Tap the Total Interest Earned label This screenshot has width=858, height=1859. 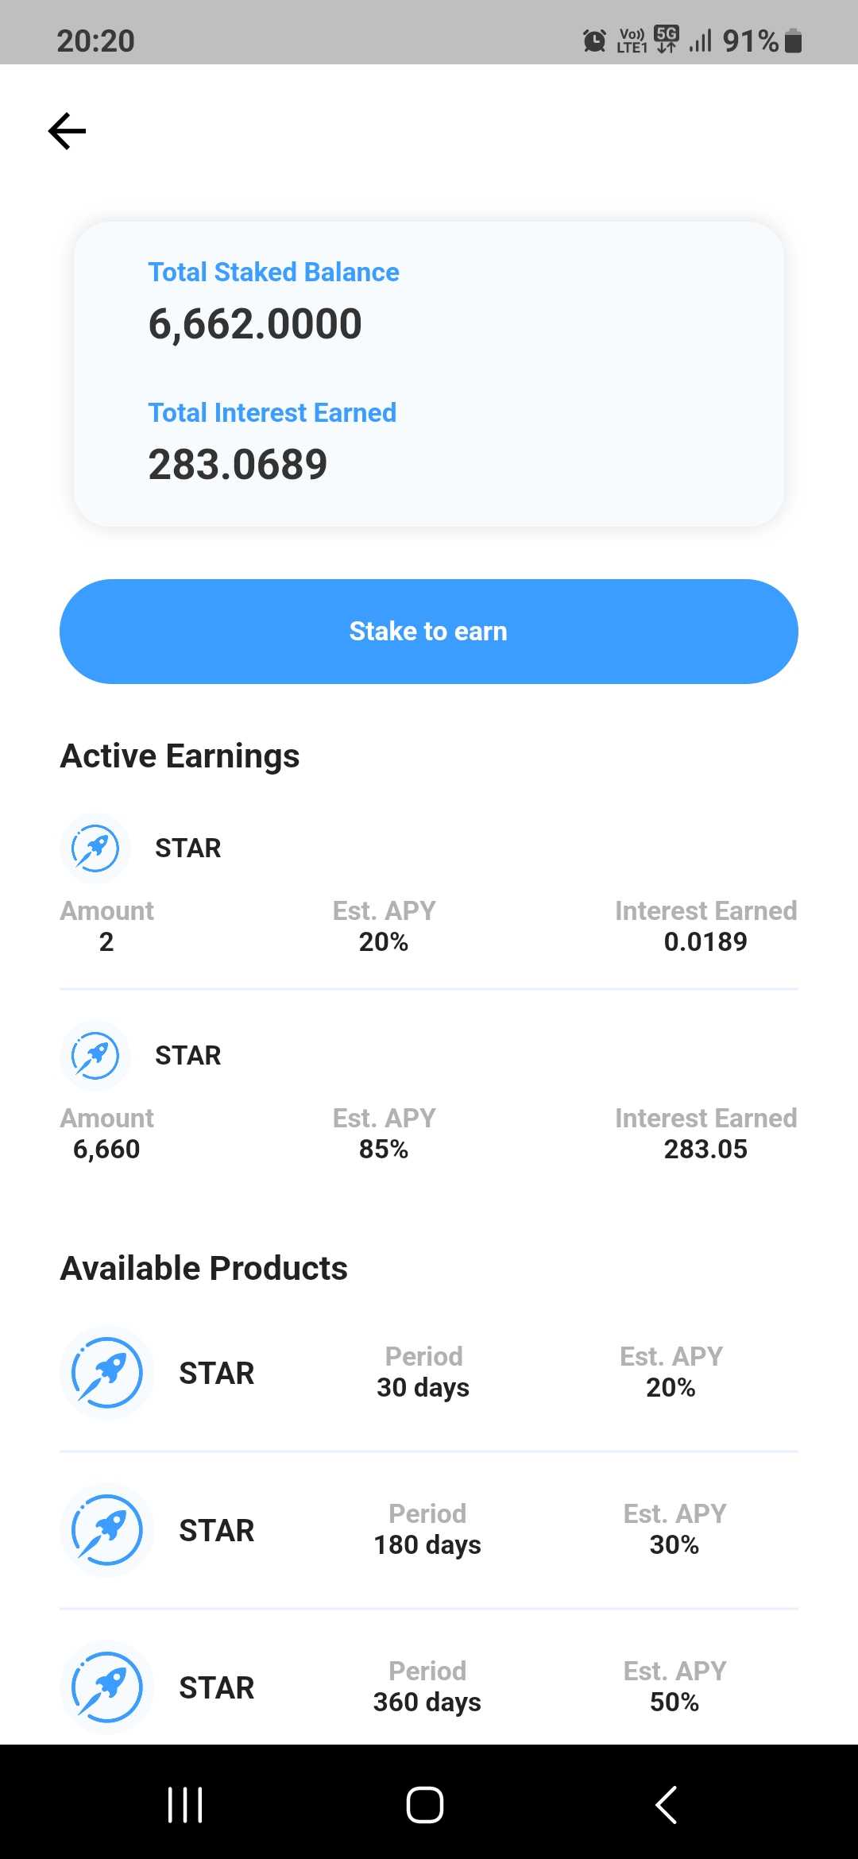(272, 413)
